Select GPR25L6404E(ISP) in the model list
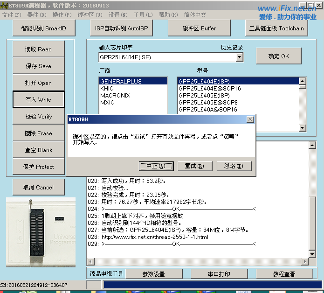This screenshot has width=324, height=293. [x=238, y=81]
